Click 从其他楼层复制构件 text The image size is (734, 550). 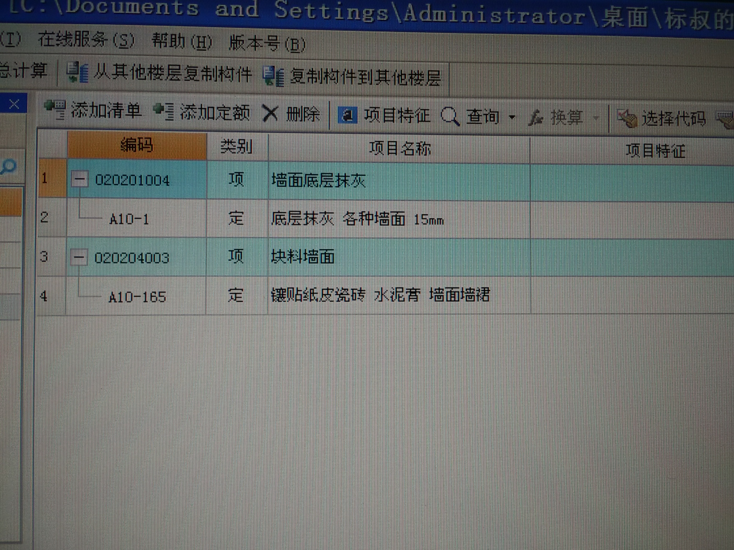tap(172, 74)
